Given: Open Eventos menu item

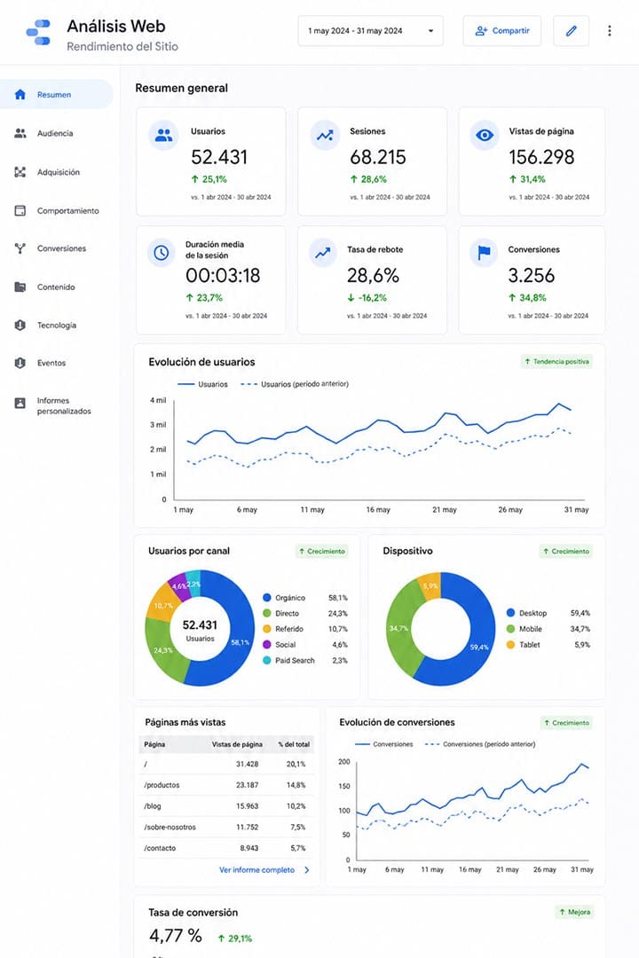Looking at the screenshot, I should [51, 363].
